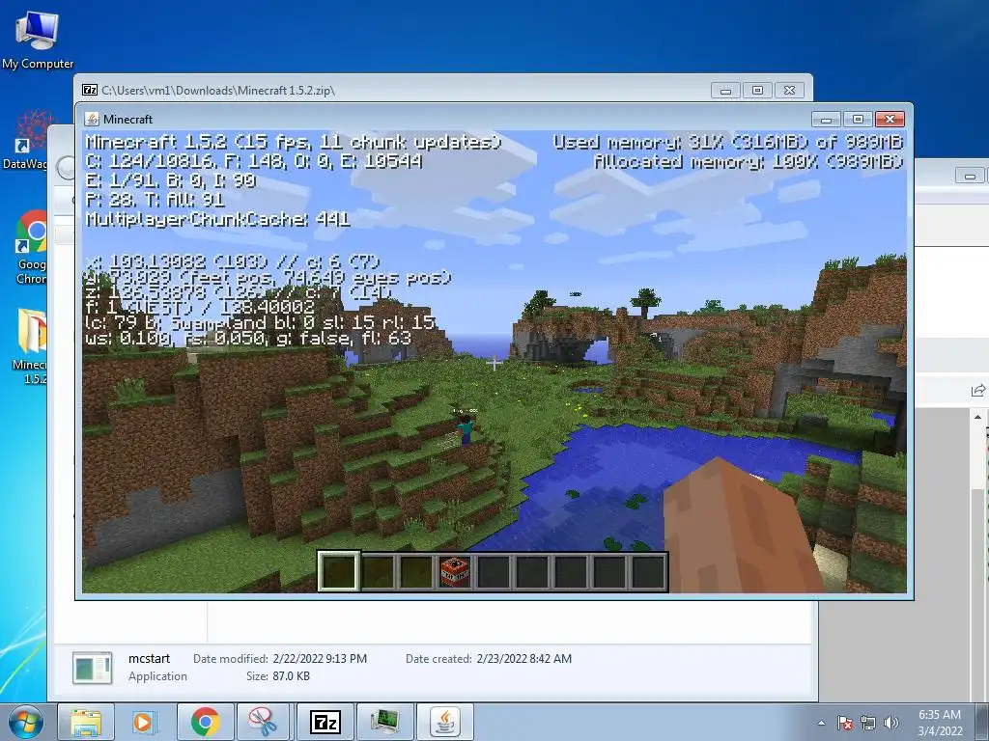Click the 7-Zip path C:\Users\vm1\Downloads title
The height and width of the screenshot is (741, 989).
pos(218,90)
